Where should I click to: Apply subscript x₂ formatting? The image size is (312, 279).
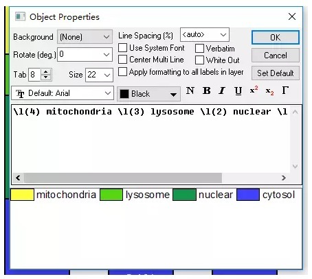point(269,91)
